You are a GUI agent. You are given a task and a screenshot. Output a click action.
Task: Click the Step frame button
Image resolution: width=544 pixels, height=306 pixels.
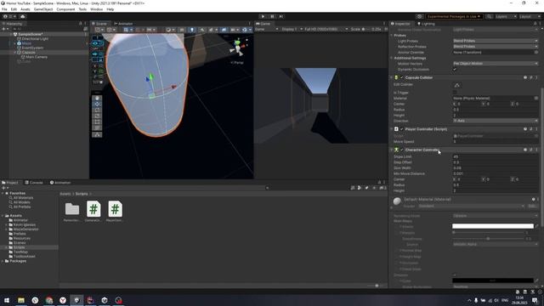coord(281,16)
